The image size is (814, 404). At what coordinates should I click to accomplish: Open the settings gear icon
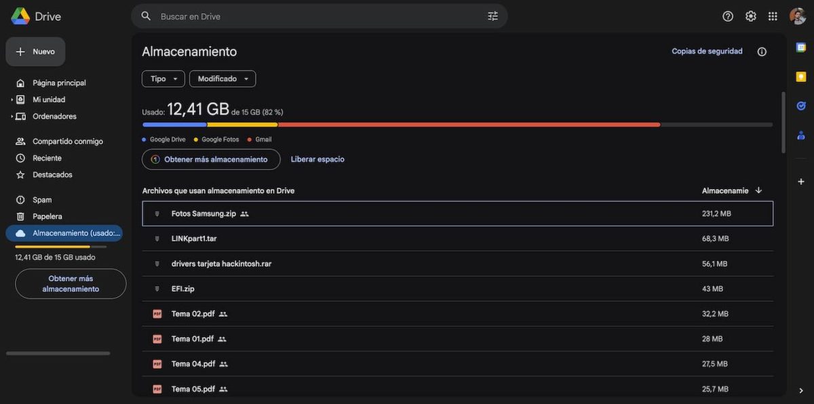click(x=751, y=16)
